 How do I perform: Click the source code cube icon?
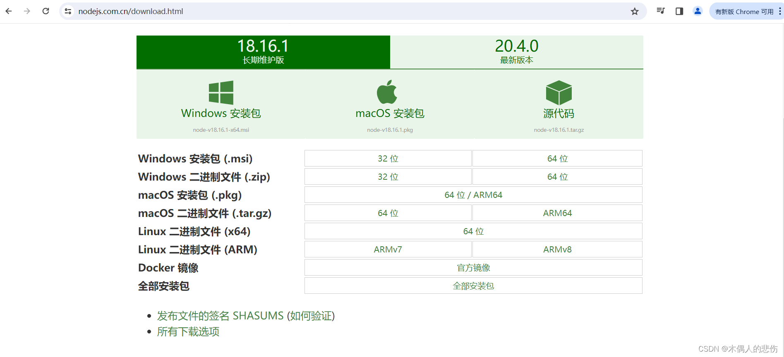(x=559, y=93)
